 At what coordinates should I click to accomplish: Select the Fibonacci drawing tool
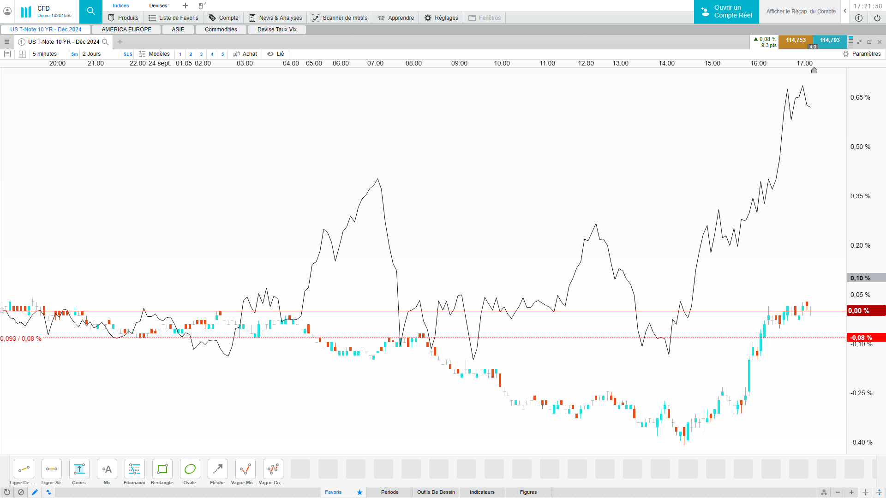click(134, 469)
